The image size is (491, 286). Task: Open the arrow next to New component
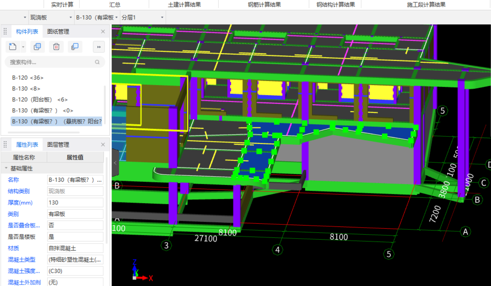(x=23, y=47)
